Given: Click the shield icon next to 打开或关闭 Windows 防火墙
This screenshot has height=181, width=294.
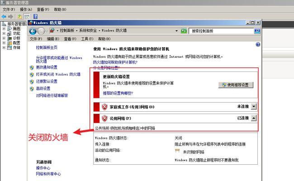Looking at the screenshot, I should coord(32,75).
